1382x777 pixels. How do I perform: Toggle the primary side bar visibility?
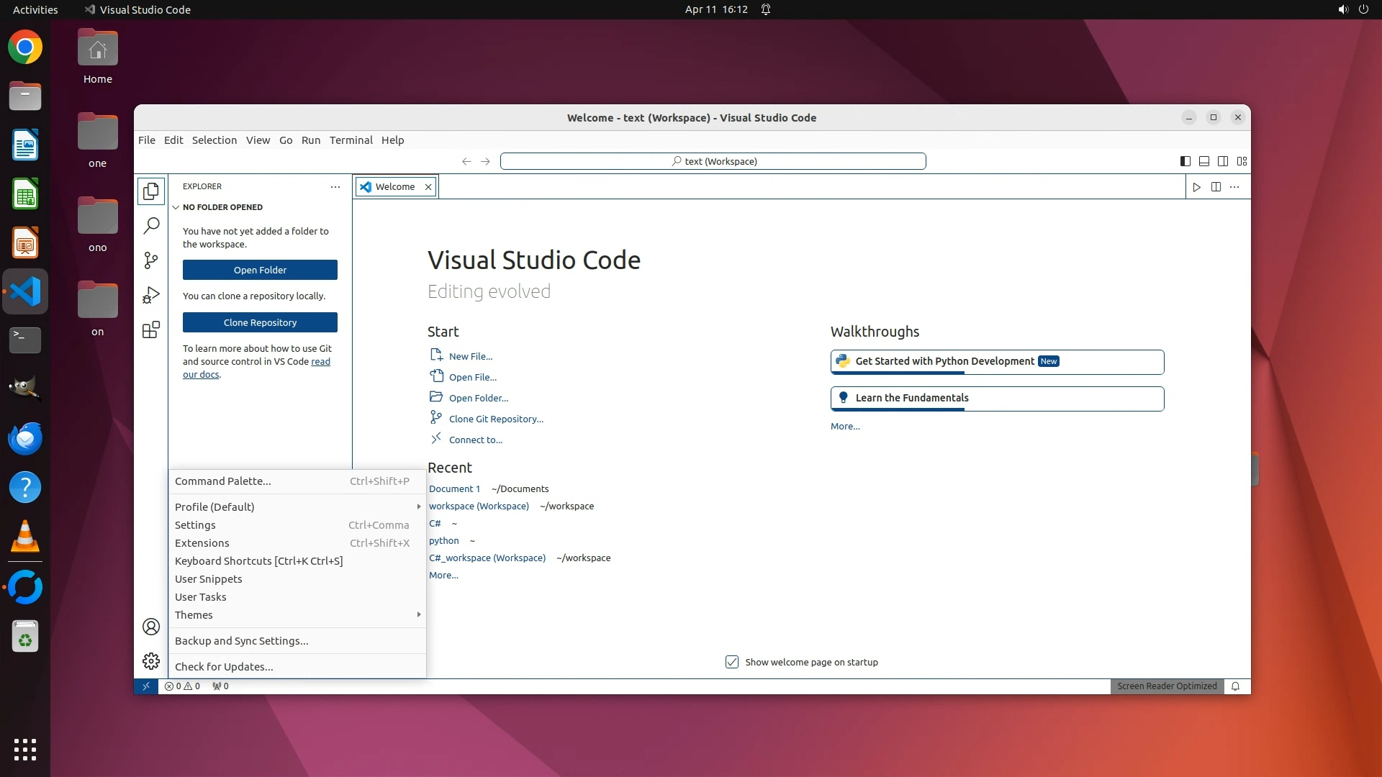(1185, 161)
